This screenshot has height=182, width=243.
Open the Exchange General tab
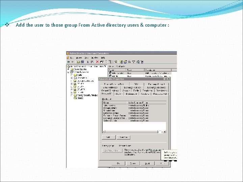pos(156,84)
